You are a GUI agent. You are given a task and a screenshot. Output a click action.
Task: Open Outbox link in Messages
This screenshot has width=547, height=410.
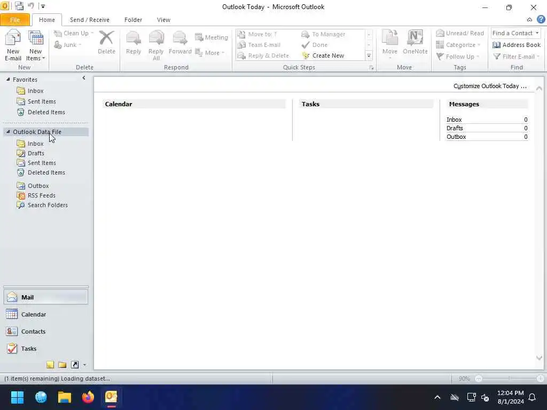click(456, 137)
